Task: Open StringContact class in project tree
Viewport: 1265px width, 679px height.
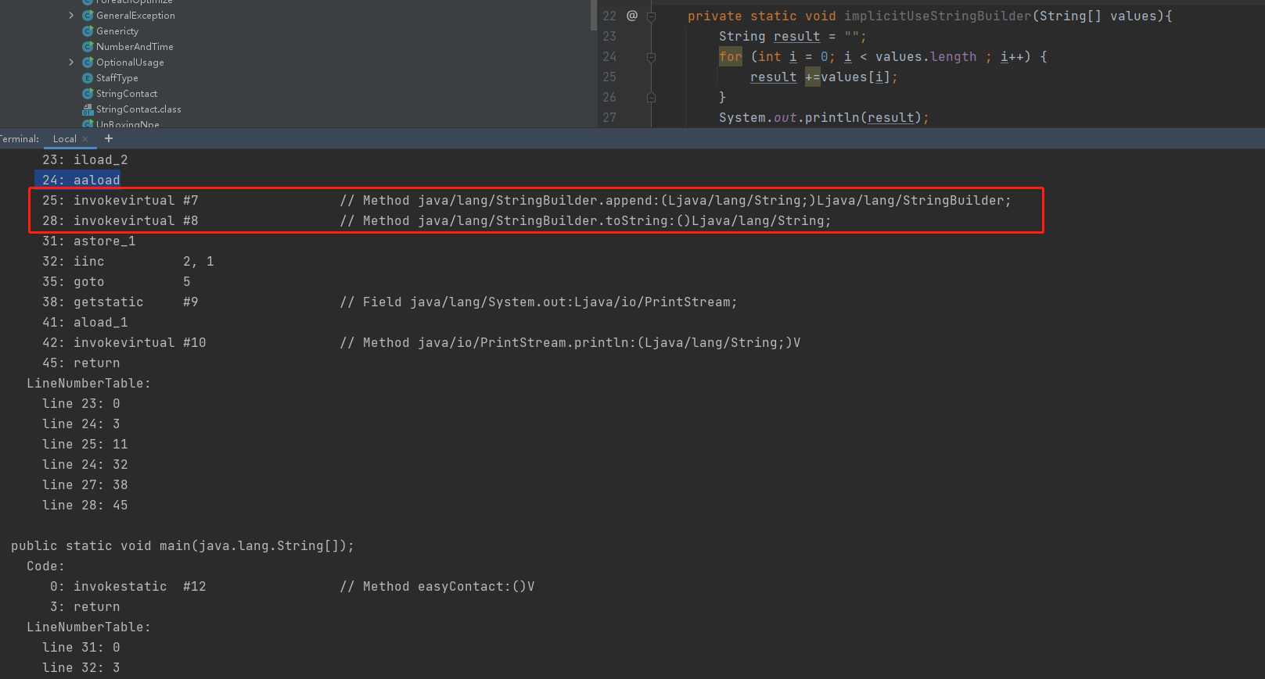Action: click(x=127, y=94)
